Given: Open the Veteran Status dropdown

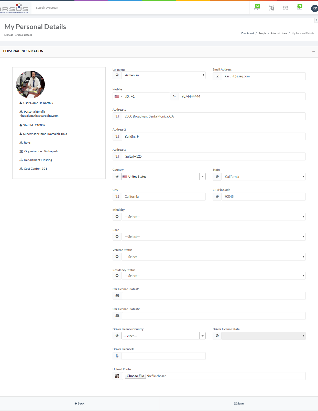Looking at the screenshot, I should (213, 257).
